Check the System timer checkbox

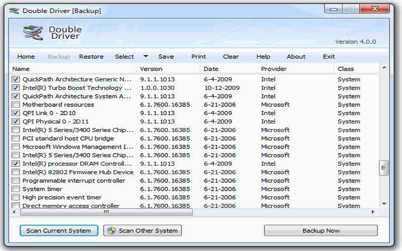16,189
